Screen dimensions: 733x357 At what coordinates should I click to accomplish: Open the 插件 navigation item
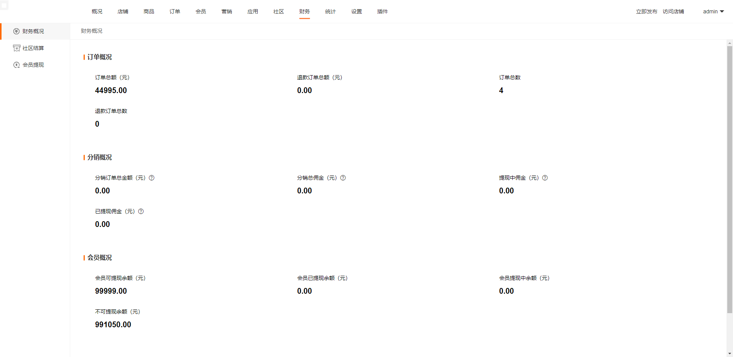(x=383, y=11)
